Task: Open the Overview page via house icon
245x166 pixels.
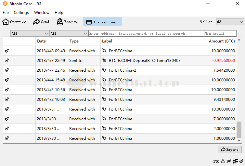Action: pyautogui.click(x=6, y=22)
